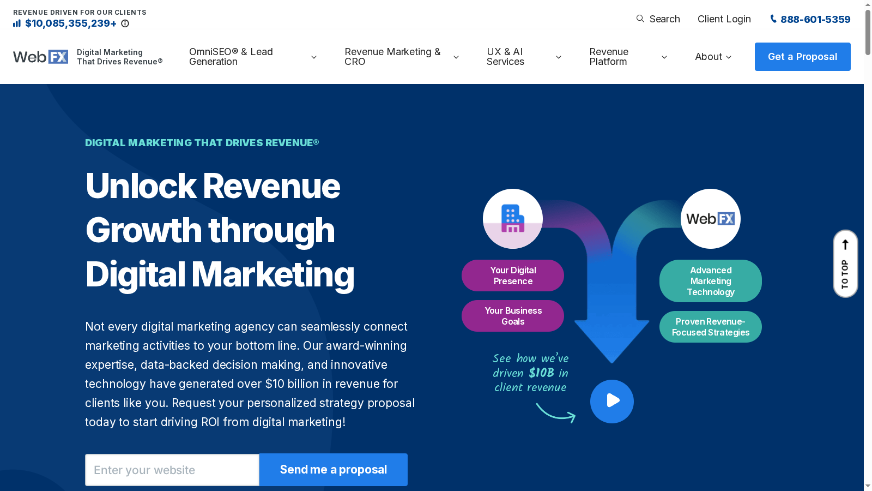Open the Revenue Platform dropdown

[x=664, y=57]
